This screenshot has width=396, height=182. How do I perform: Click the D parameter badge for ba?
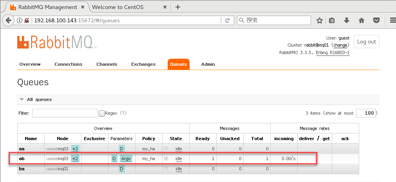click(x=121, y=169)
